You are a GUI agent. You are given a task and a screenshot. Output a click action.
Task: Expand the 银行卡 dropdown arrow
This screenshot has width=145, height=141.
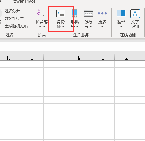(91, 26)
